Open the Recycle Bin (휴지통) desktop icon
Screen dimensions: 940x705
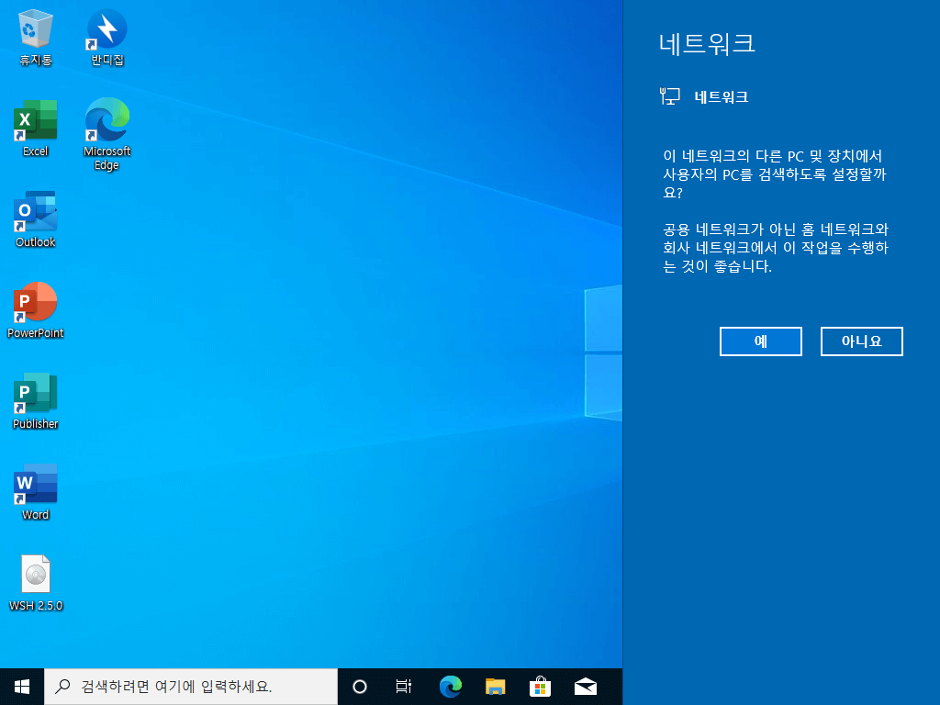click(x=36, y=37)
